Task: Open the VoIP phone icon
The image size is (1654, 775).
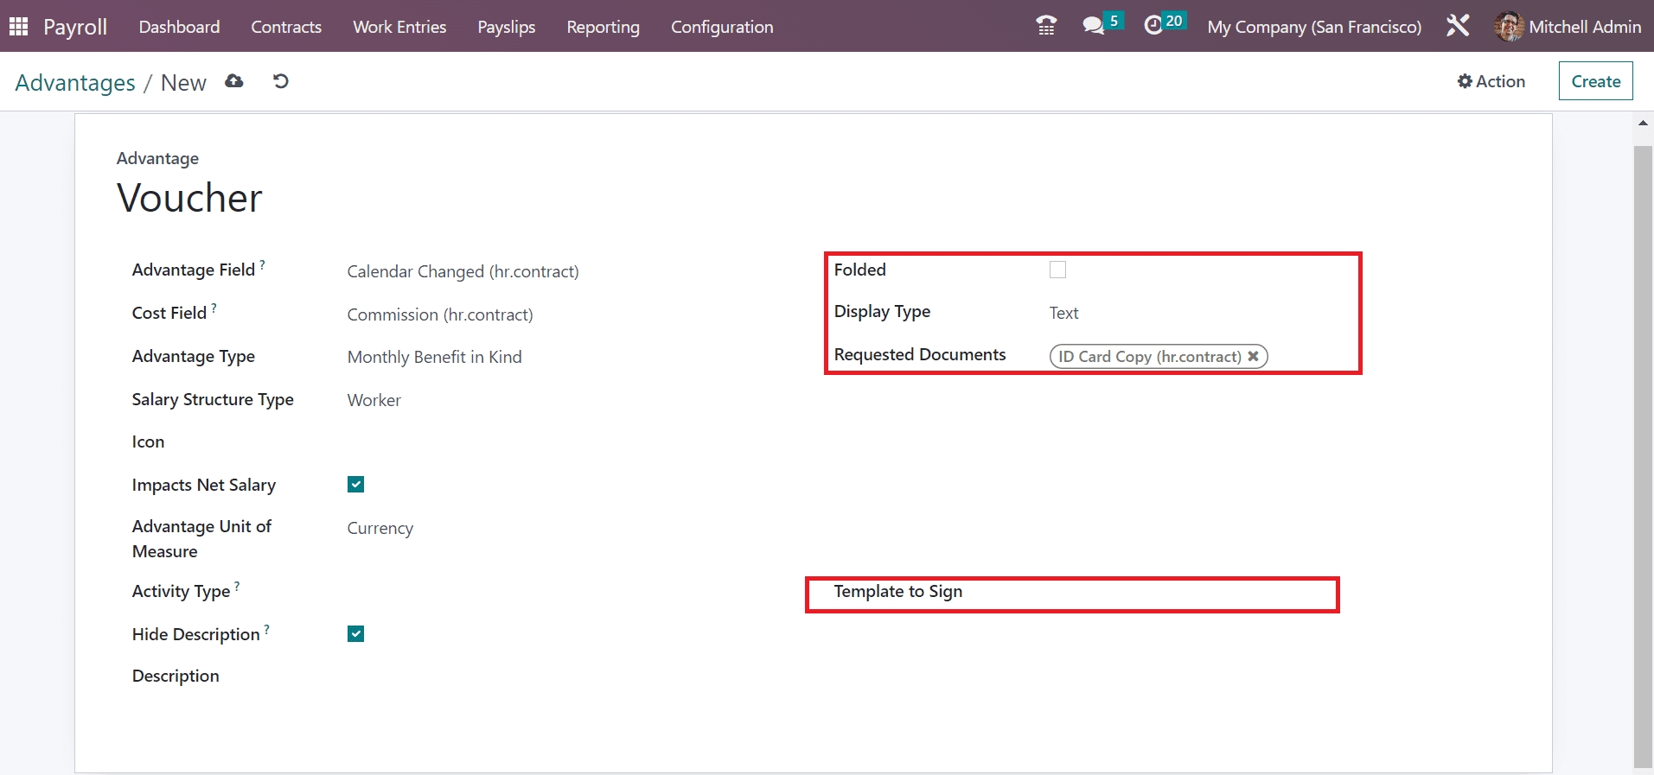Action: (1046, 26)
